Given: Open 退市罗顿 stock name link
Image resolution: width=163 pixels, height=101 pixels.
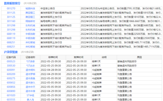Looking at the screenshot, I should pyautogui.click(x=30, y=74).
